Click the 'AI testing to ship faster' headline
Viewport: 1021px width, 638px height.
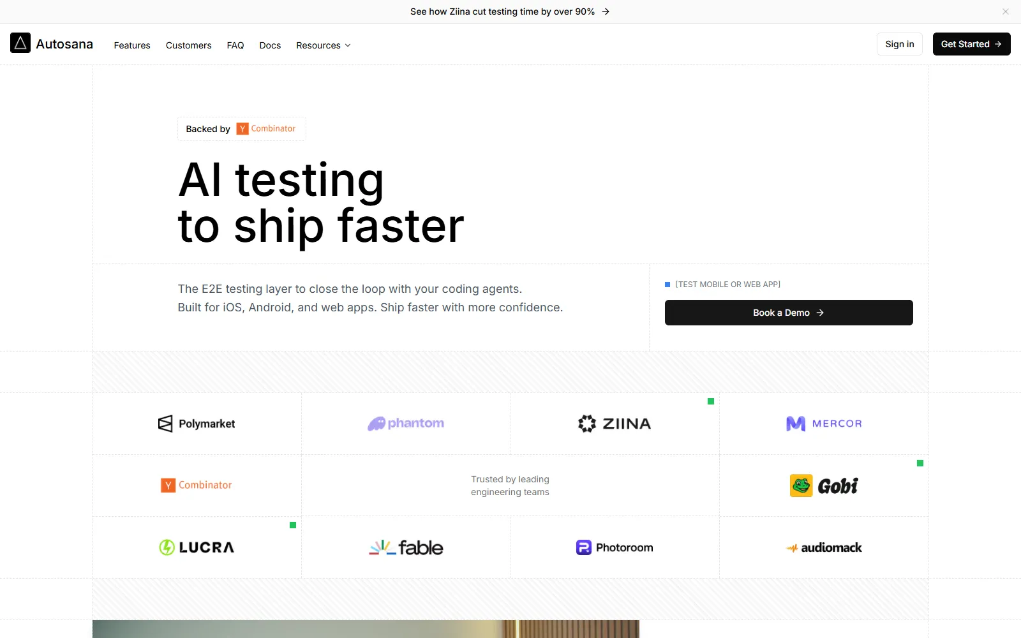coord(321,203)
